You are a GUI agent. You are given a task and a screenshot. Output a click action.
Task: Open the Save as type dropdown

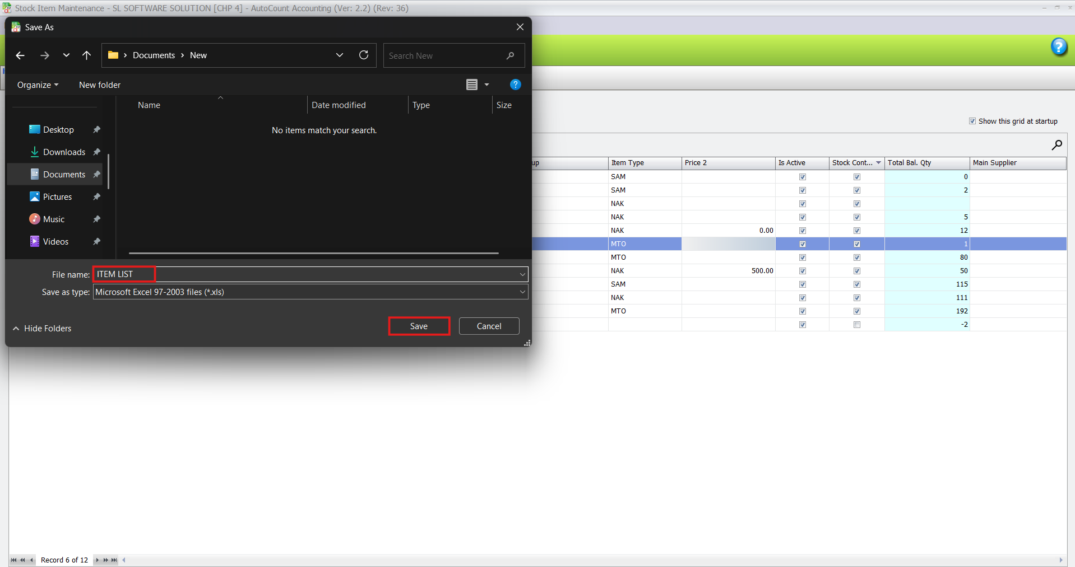[x=522, y=292]
